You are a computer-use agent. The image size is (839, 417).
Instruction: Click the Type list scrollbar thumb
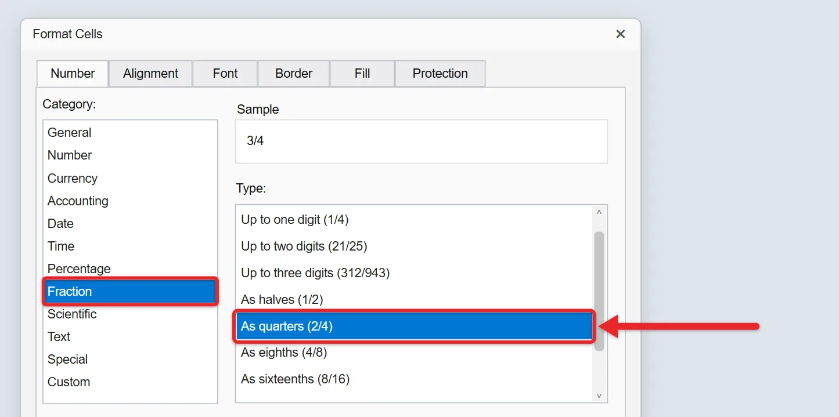tap(599, 291)
